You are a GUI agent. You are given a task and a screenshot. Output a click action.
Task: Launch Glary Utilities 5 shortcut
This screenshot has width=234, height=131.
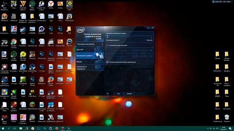coord(23,68)
